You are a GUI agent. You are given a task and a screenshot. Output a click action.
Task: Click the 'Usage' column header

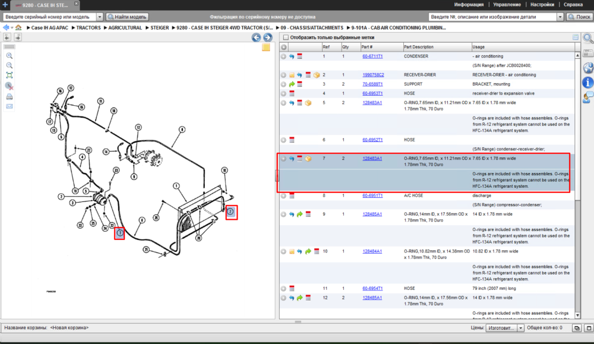coord(523,48)
